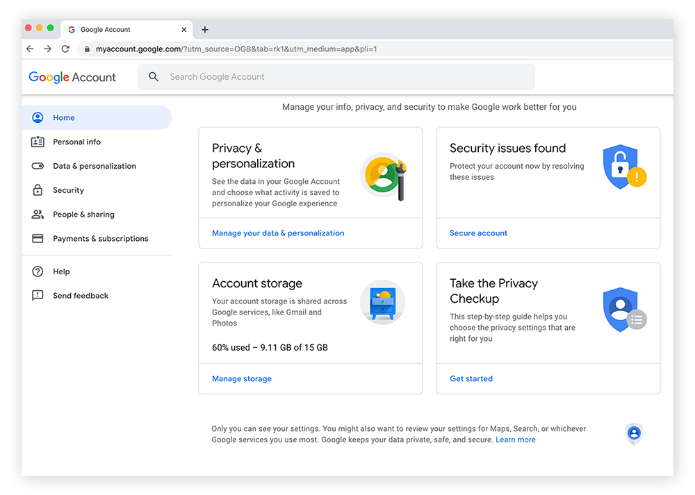Click the Personal info card icon
Image resolution: width=695 pixels, height=495 pixels.
click(x=38, y=142)
